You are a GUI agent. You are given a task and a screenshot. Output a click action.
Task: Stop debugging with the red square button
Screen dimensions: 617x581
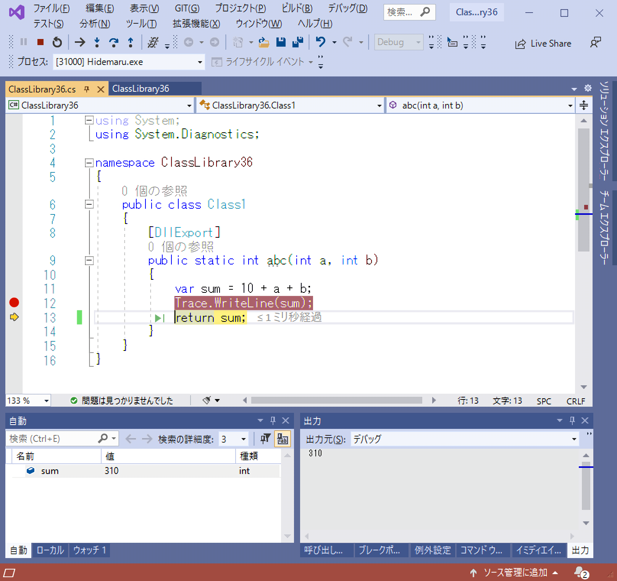pyautogui.click(x=40, y=42)
